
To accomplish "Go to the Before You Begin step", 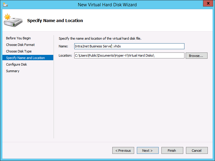I will 18,38.
